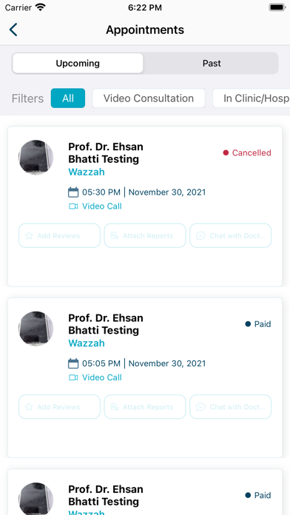
Task: Open Chat with Doctor on cancelled appointment
Action: pos(231,235)
